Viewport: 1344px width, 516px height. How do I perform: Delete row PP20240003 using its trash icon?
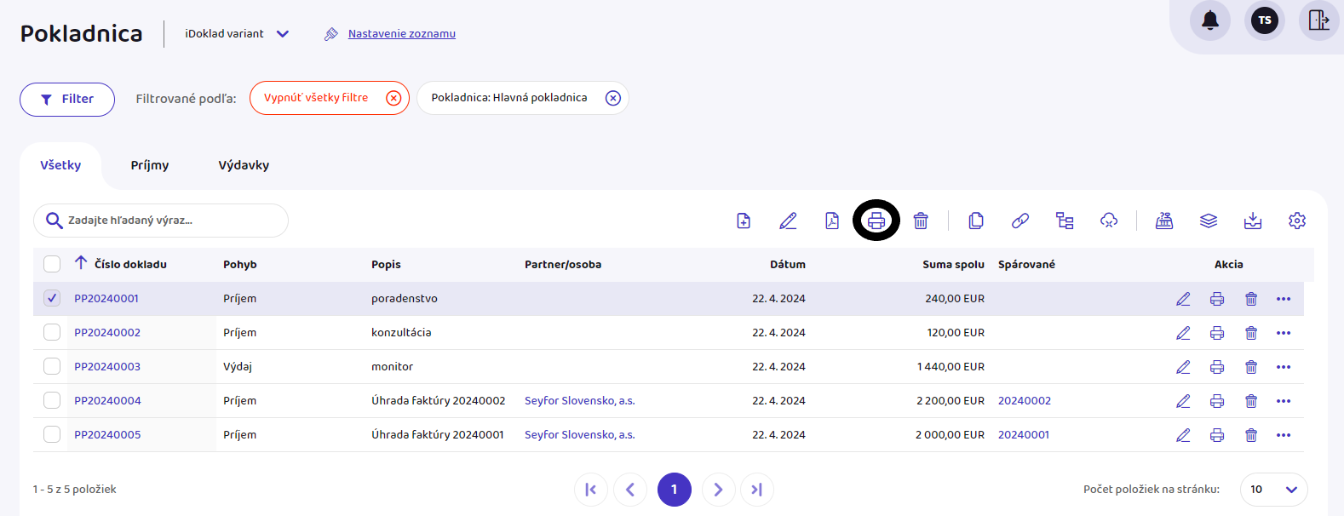click(1250, 367)
